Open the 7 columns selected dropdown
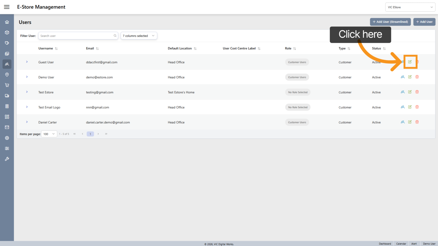Image resolution: width=438 pixels, height=246 pixels. coord(139,36)
